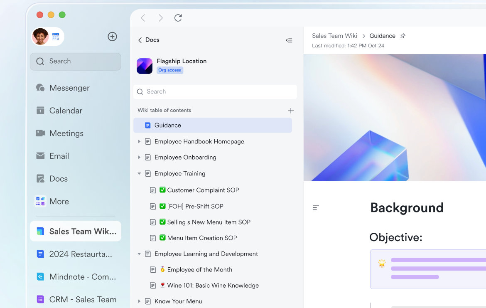The height and width of the screenshot is (308, 486).
Task: Click the Org access badge
Action: pos(169,70)
